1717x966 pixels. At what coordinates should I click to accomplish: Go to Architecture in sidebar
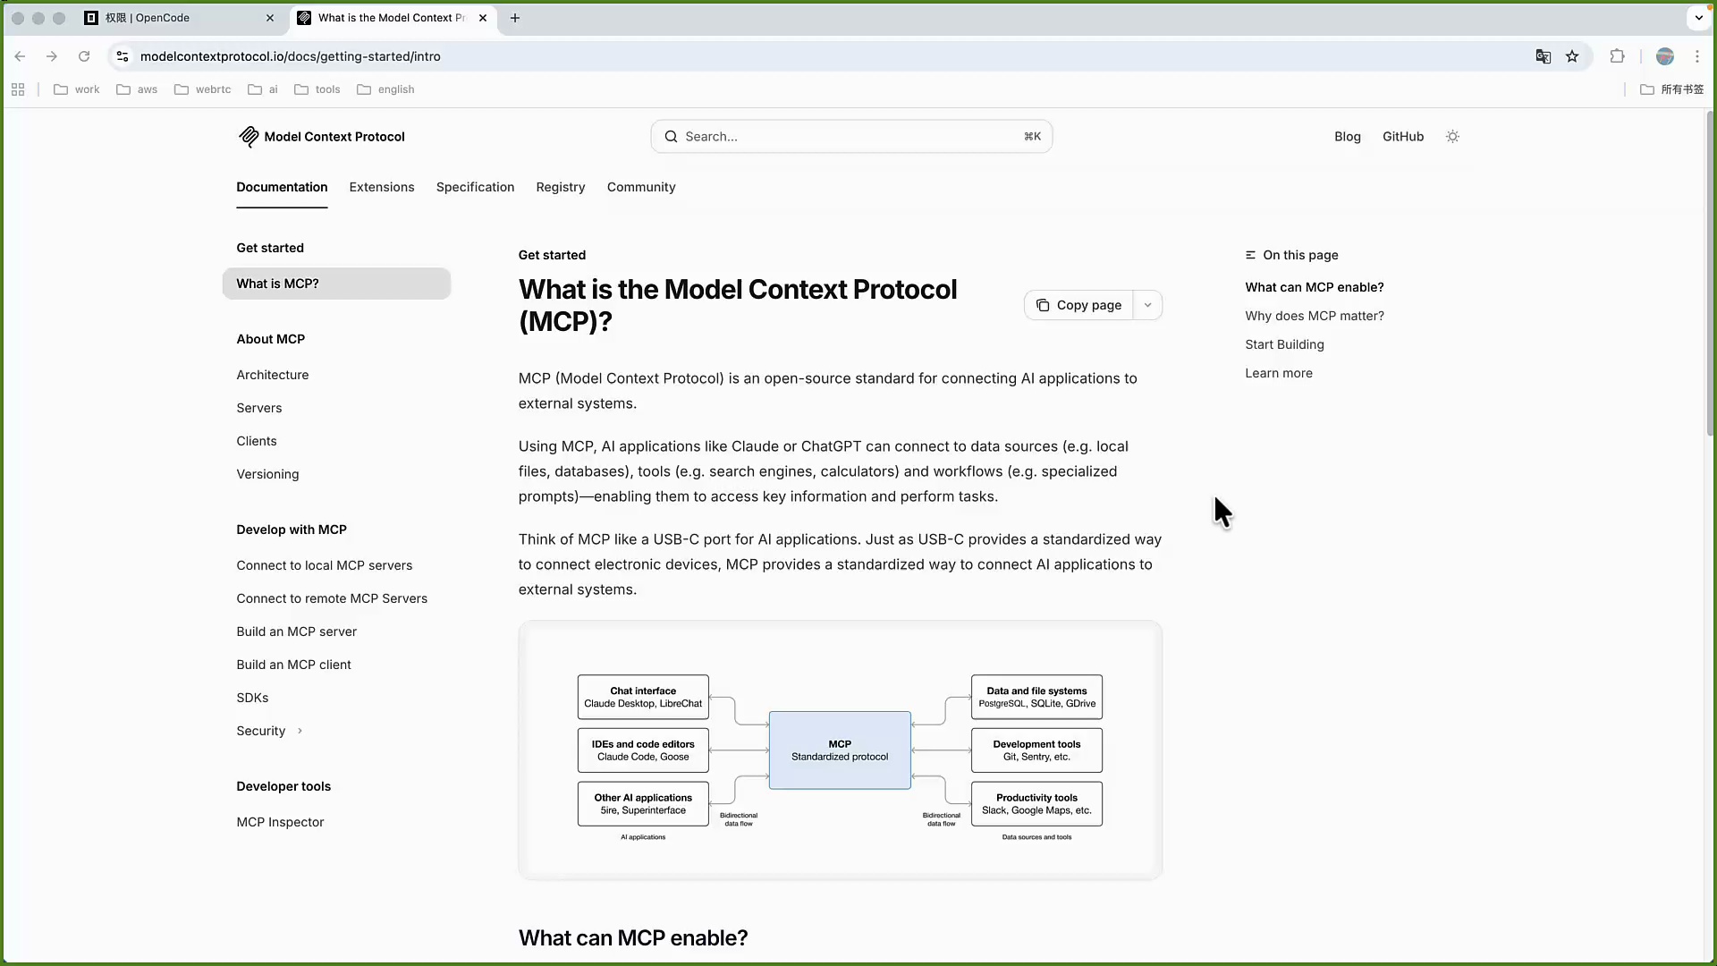[273, 375]
